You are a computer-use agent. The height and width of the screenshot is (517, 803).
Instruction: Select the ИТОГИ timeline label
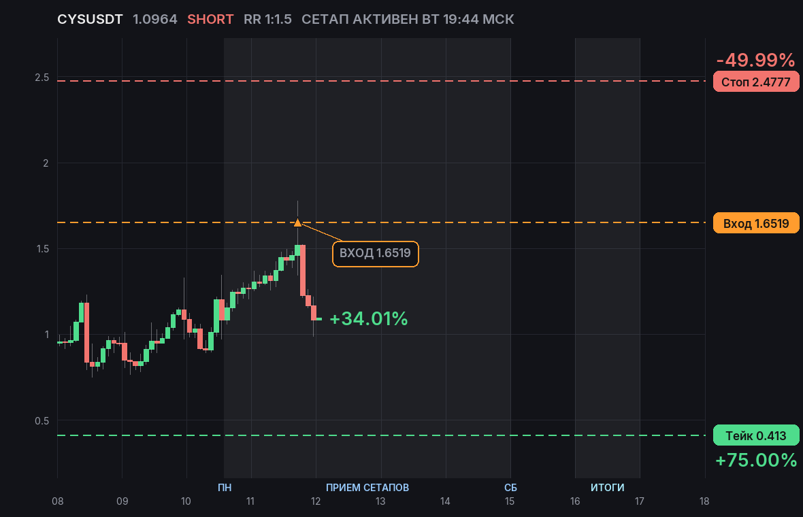click(x=608, y=487)
